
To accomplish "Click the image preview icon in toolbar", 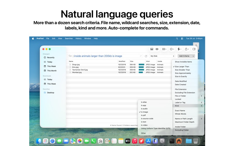I will (152, 49).
